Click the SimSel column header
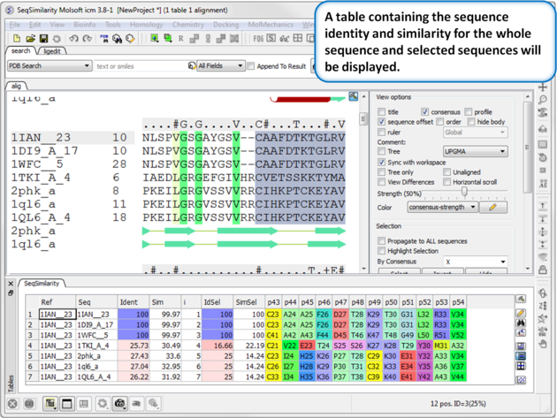Screen dimensions: 557x418 coord(245,302)
